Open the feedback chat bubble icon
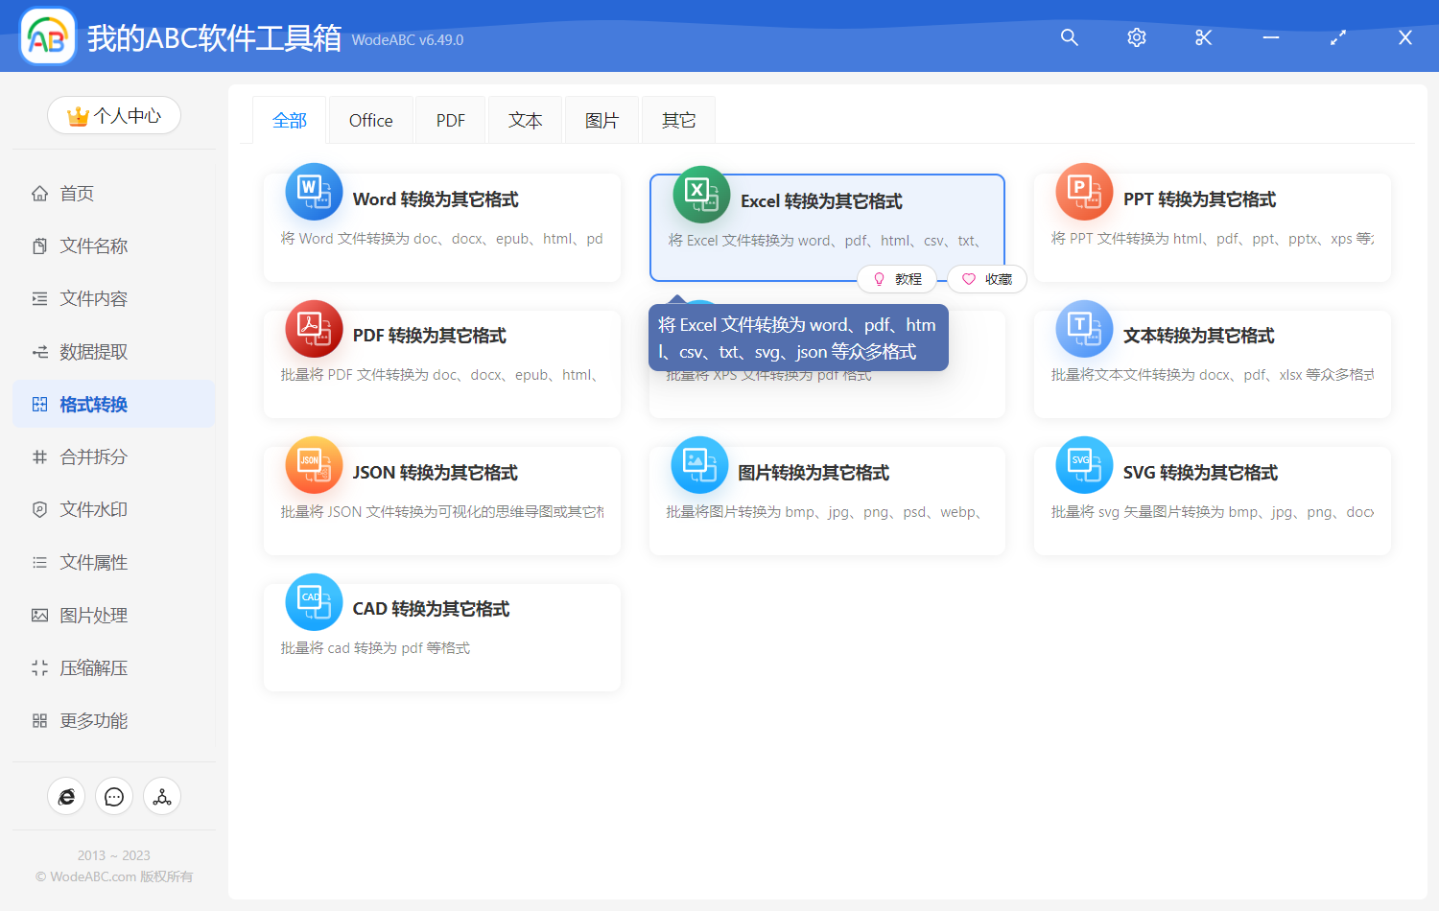The width and height of the screenshot is (1439, 911). (x=113, y=796)
